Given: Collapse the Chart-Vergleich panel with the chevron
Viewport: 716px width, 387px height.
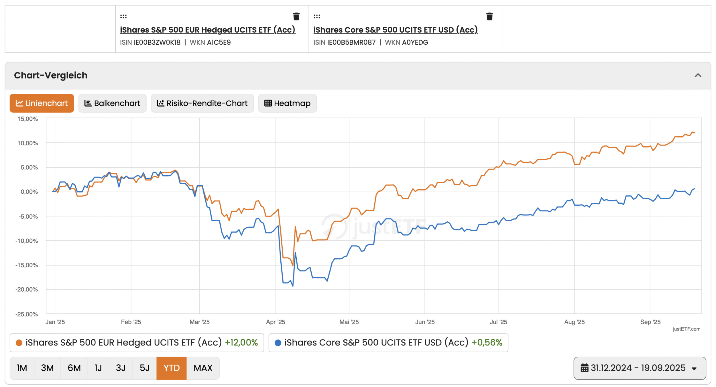Looking at the screenshot, I should coord(698,76).
